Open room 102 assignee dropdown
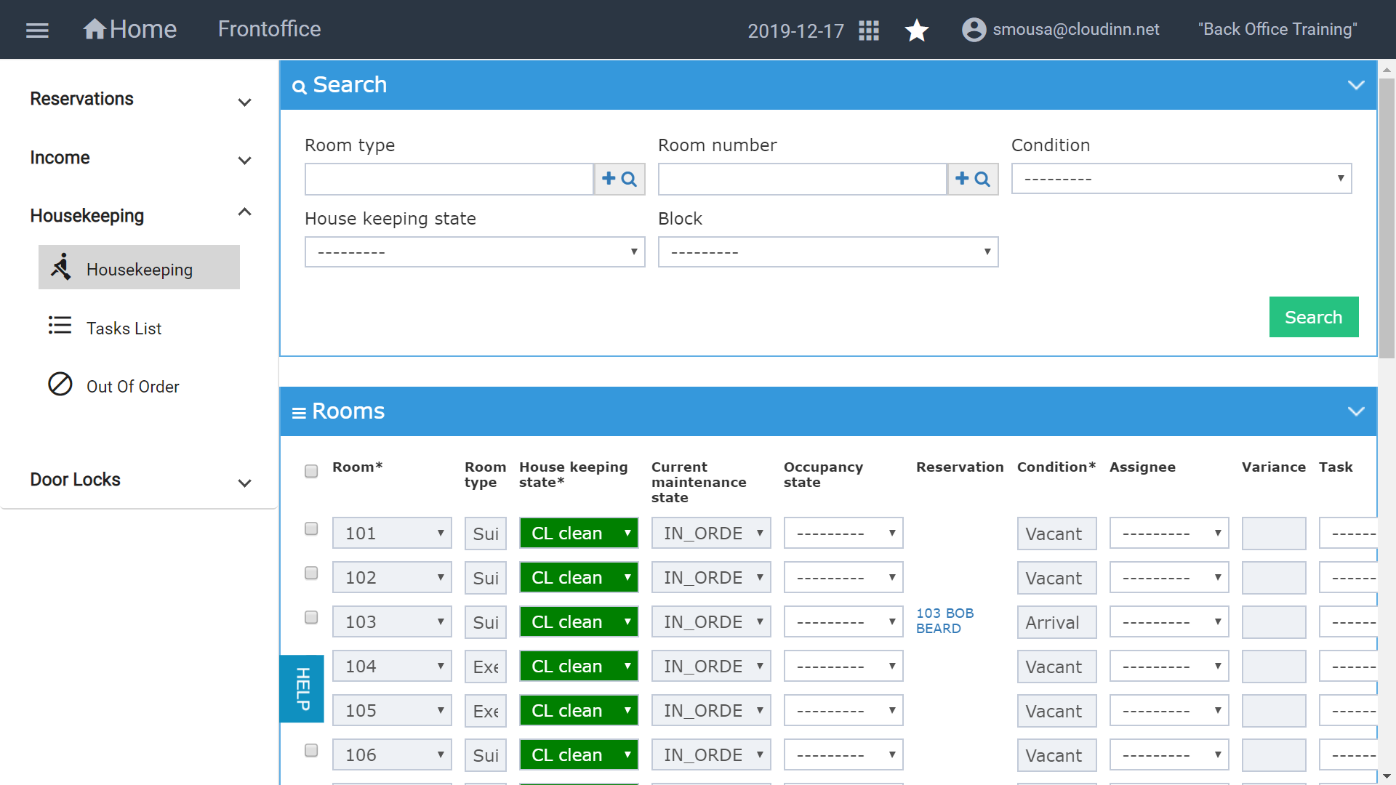The width and height of the screenshot is (1396, 785). [x=1169, y=578]
